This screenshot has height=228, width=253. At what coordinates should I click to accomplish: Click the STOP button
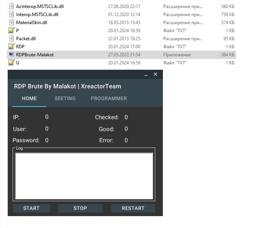80,208
